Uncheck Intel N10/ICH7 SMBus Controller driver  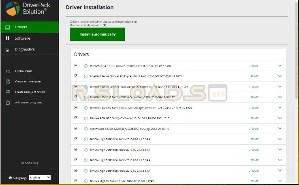[76, 97]
